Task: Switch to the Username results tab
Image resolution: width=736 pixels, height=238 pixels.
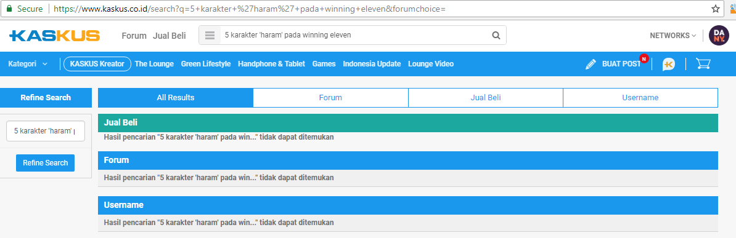Action: point(640,97)
